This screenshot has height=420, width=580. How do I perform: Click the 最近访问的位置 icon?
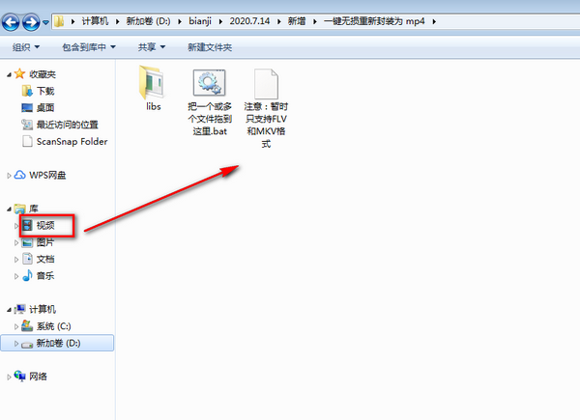pos(27,125)
